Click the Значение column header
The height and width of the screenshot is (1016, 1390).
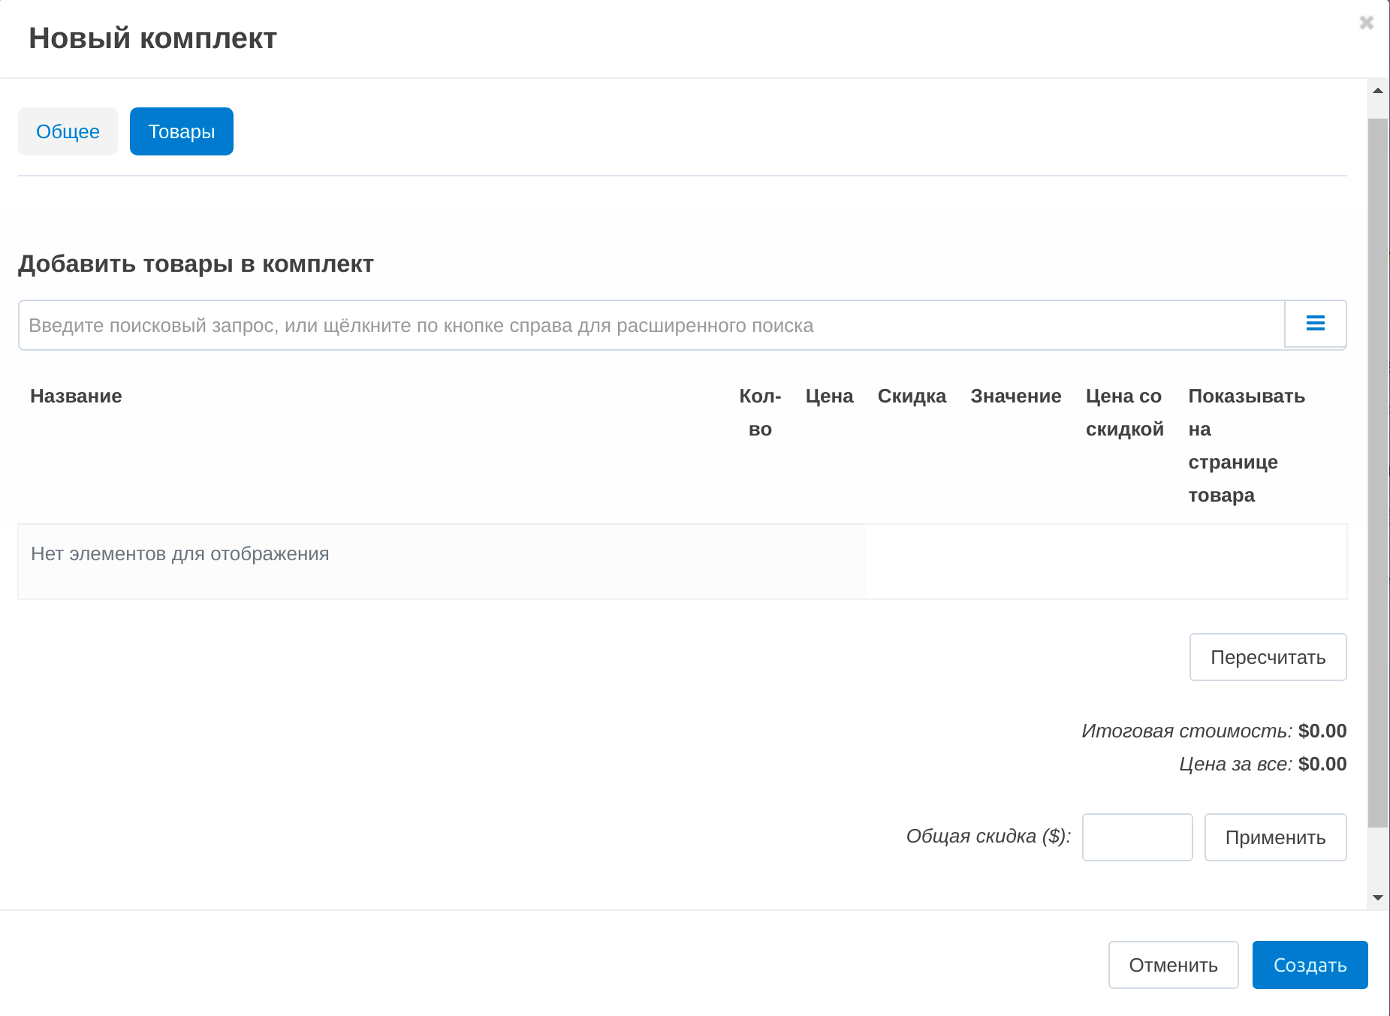[x=1015, y=396]
